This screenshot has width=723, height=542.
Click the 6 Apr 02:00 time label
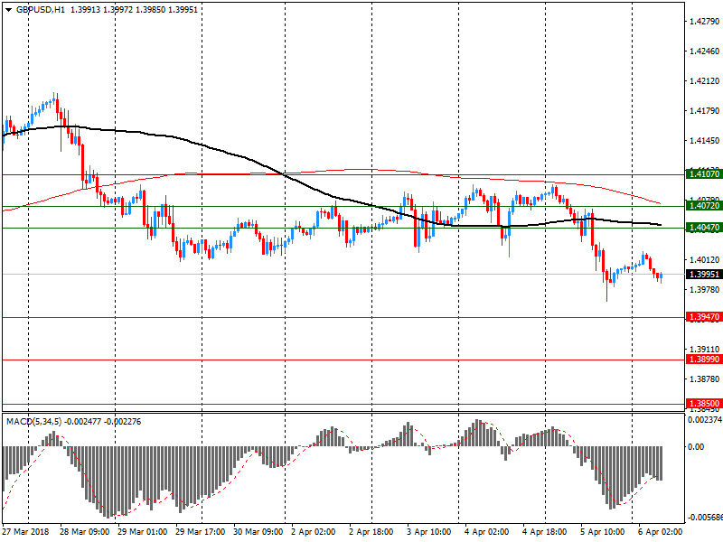660,532
